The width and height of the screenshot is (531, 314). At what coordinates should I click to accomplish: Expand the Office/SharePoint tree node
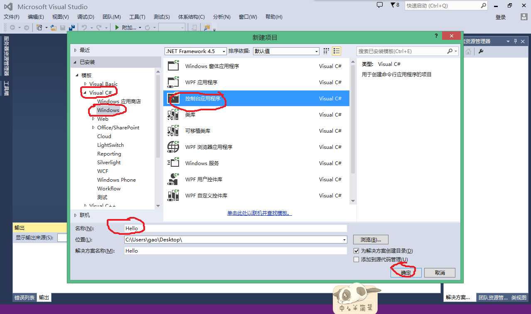click(93, 127)
